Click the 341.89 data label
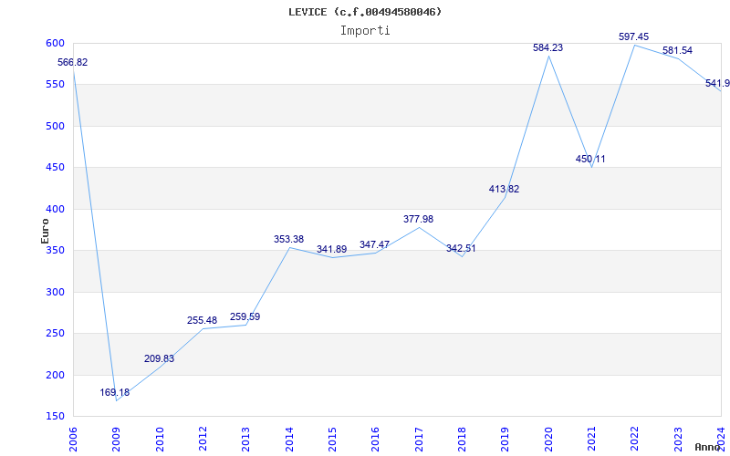Screen dimensions: 730x456 [331, 249]
